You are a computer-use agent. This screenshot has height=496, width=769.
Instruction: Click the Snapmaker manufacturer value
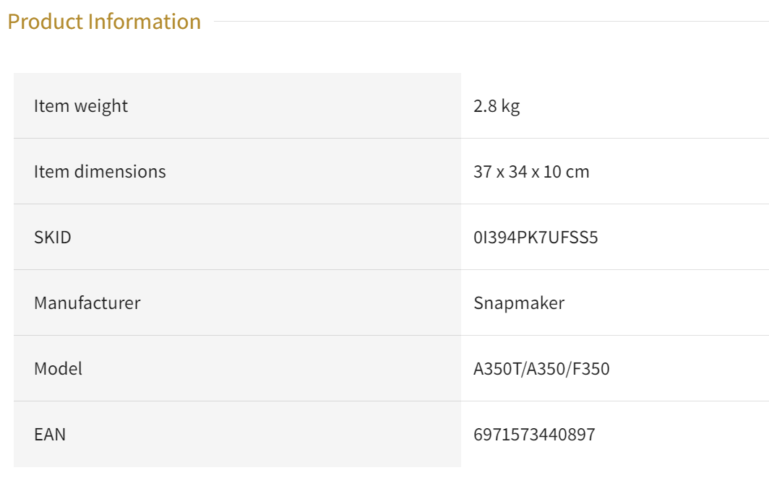(519, 303)
